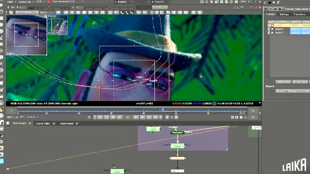This screenshot has width=310, height=174.
Task: Jump to first frame in timeline
Action: [100, 117]
